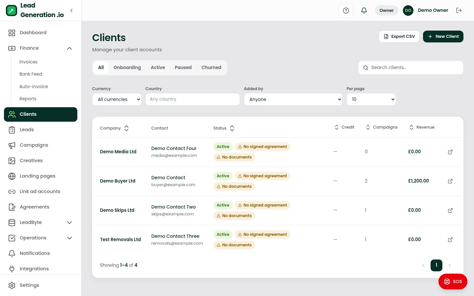Collapse sidebar with the left chevron

coord(71,11)
